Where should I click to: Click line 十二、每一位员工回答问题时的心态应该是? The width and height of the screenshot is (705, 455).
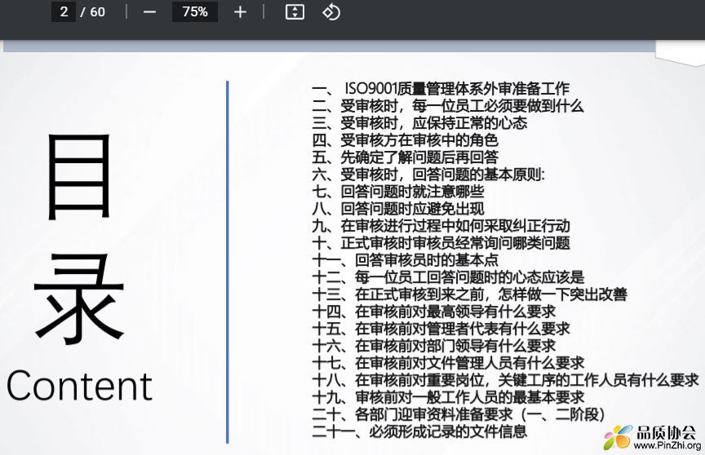[448, 277]
